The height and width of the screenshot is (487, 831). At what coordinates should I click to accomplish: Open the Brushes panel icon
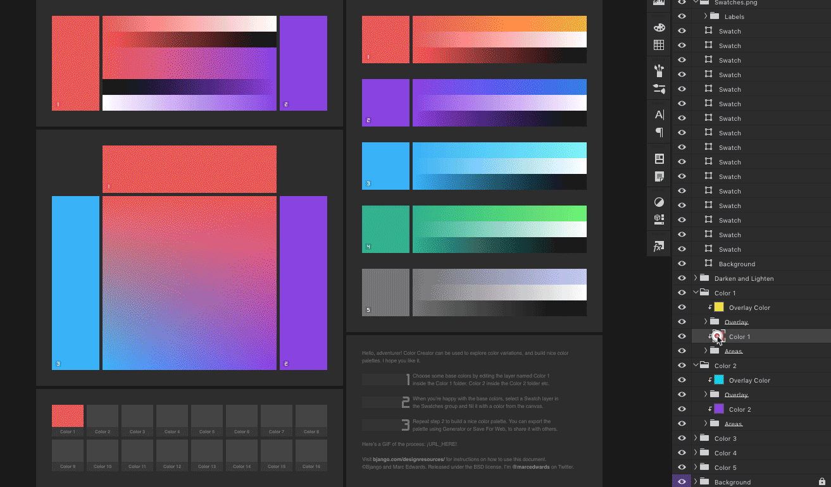coord(659,70)
